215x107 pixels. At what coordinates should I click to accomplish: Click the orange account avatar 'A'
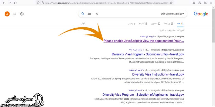[7, 14]
